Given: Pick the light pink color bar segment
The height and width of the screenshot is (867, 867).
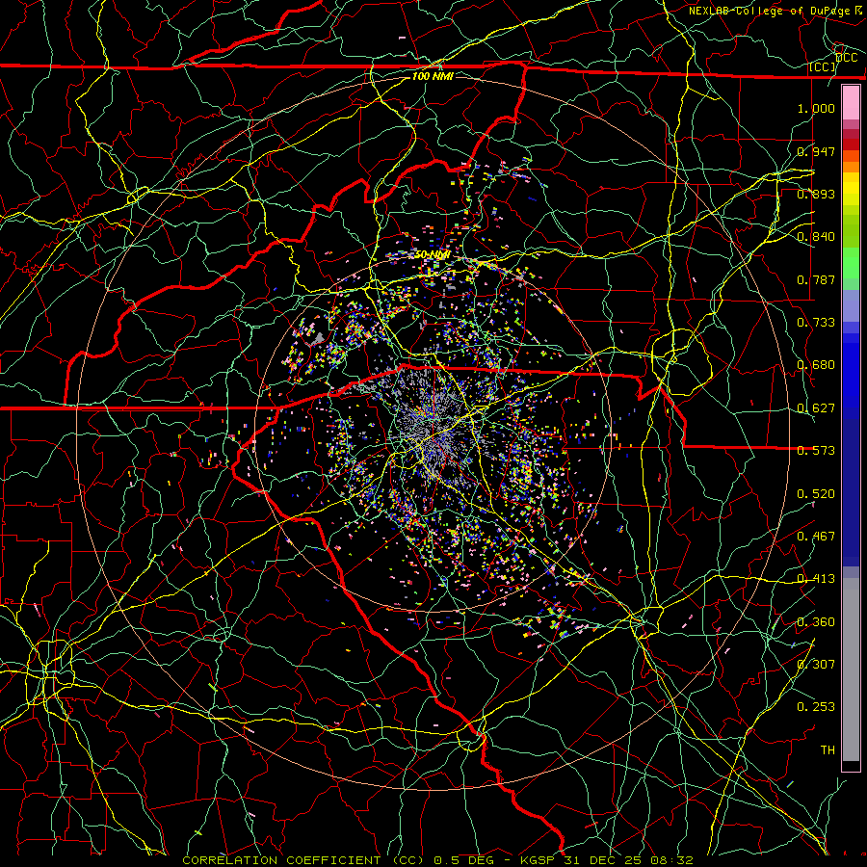Looking at the screenshot, I should (x=851, y=102).
